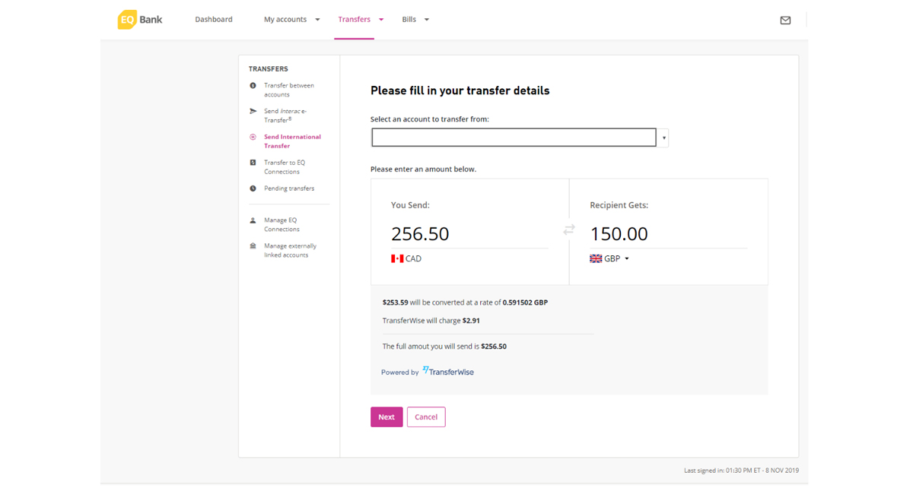
Task: Expand the account selection dropdown arrow
Action: point(664,138)
